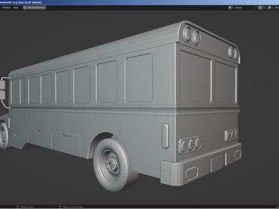Click the Back to Previous button
This screenshot has width=279, height=209.
[x=34, y=8]
